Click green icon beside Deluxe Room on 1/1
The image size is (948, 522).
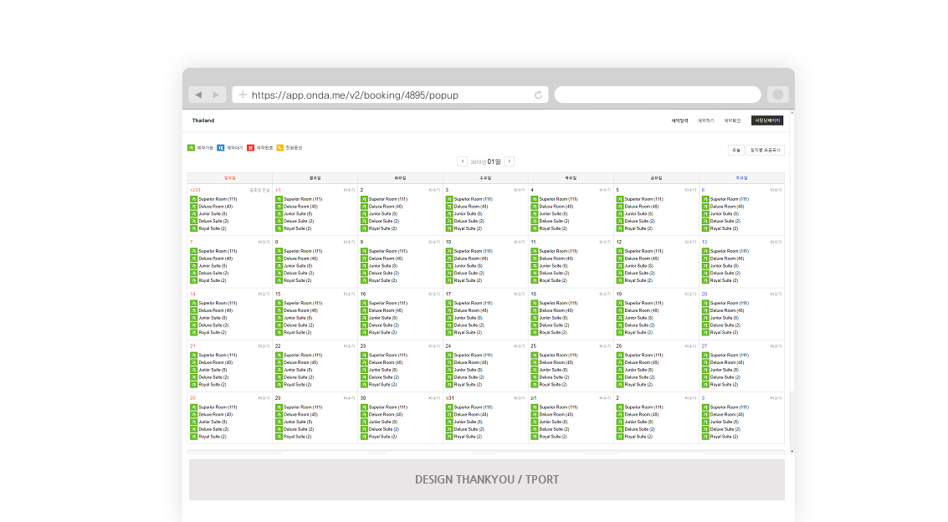point(279,206)
